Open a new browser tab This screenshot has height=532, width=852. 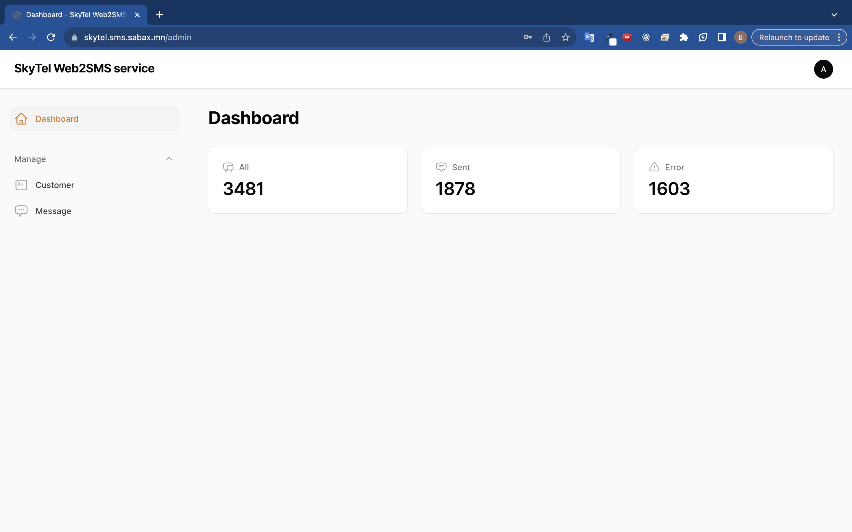[x=159, y=15]
